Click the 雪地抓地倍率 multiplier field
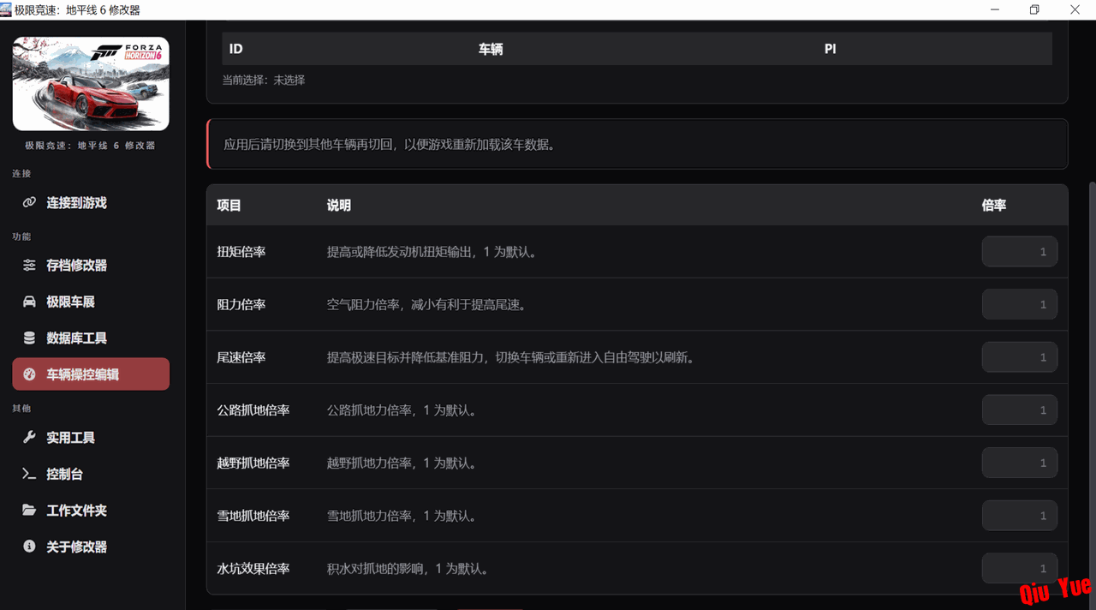The height and width of the screenshot is (610, 1096). click(1019, 516)
